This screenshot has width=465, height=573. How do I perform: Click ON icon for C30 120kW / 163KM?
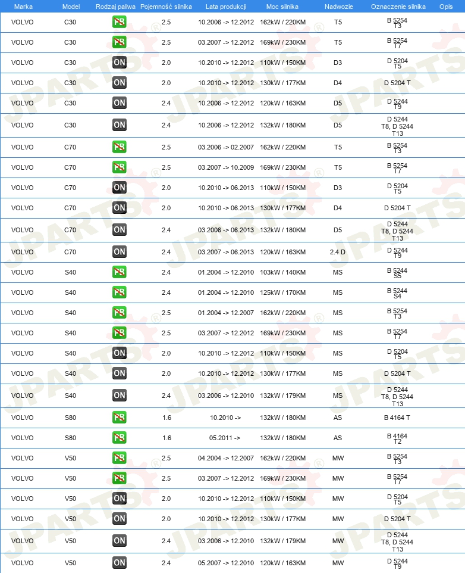click(120, 103)
